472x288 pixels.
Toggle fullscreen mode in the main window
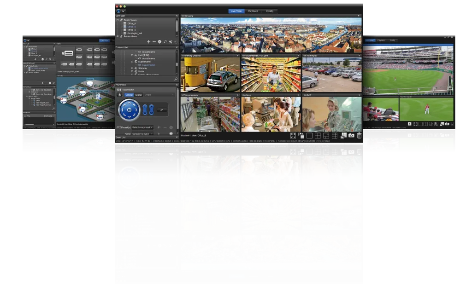(x=292, y=136)
